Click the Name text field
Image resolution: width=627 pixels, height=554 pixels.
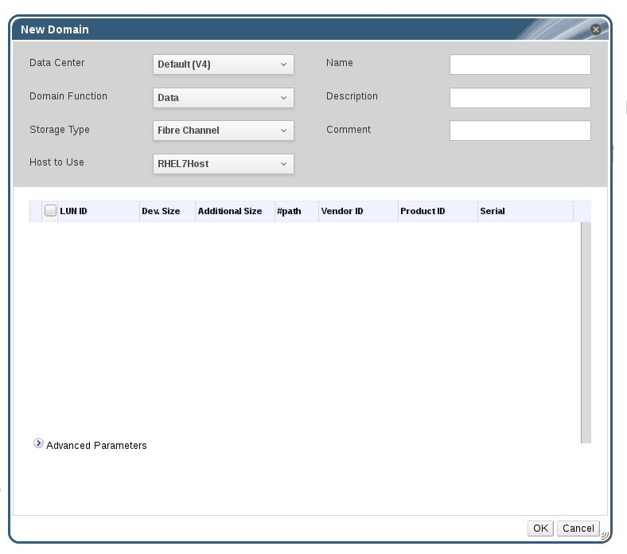click(520, 64)
